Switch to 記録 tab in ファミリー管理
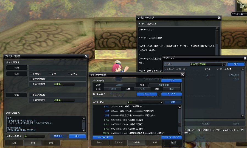 point(51,143)
